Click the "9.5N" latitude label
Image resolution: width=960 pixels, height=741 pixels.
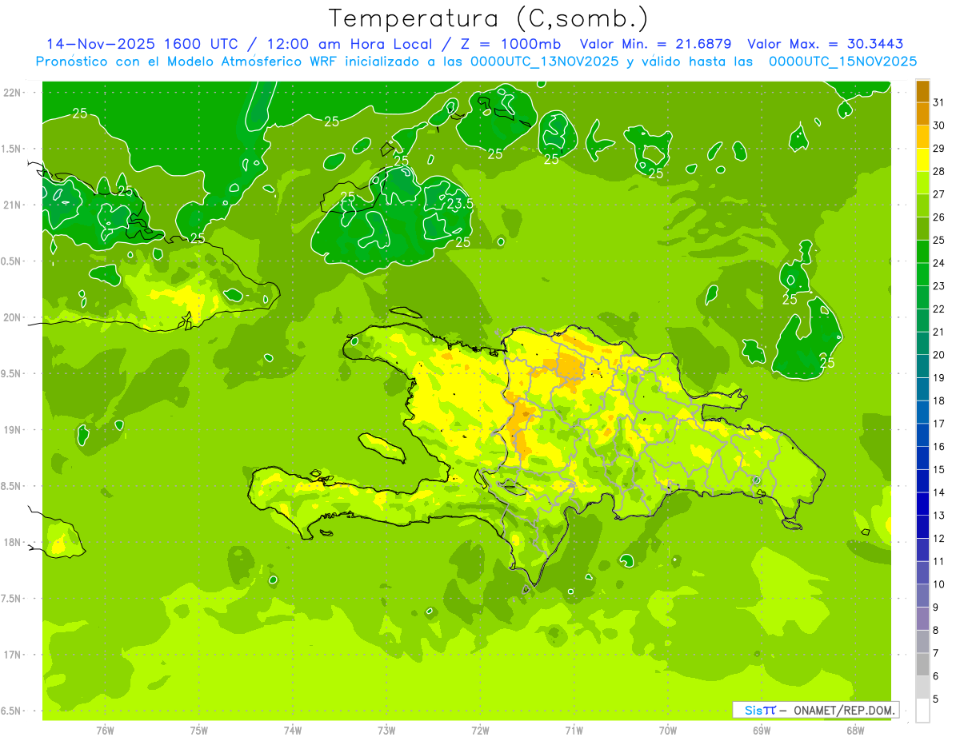pos(12,373)
